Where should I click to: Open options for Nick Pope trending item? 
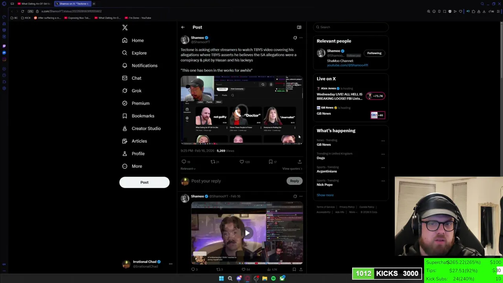383,181
